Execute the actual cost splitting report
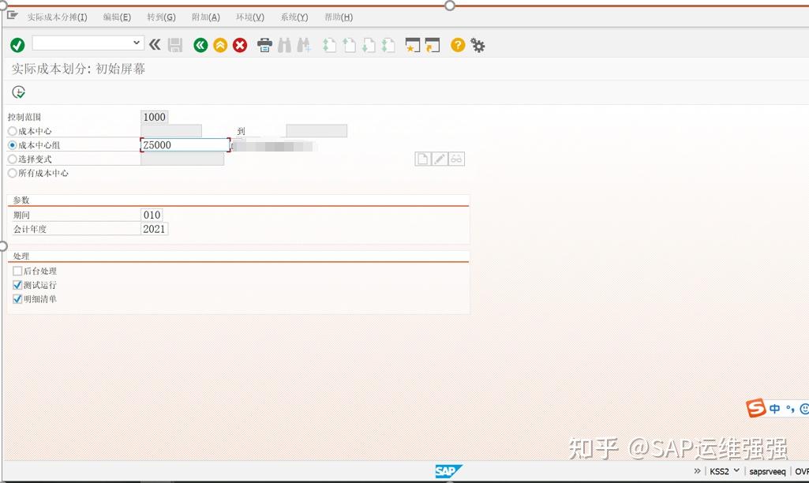The width and height of the screenshot is (809, 483). tap(17, 92)
